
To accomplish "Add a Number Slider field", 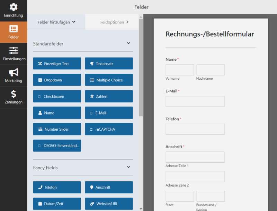I will tap(57, 129).
